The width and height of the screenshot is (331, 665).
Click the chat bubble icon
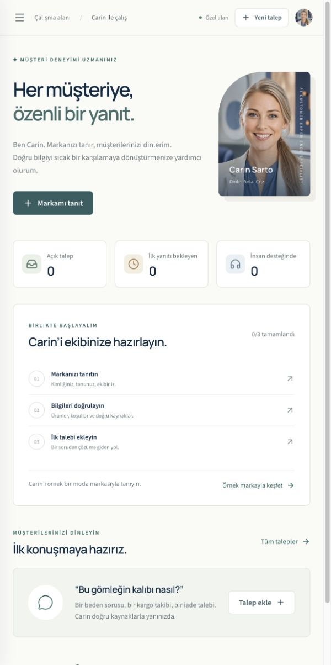click(x=45, y=603)
